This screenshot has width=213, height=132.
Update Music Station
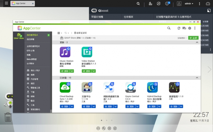click(x=65, y=71)
